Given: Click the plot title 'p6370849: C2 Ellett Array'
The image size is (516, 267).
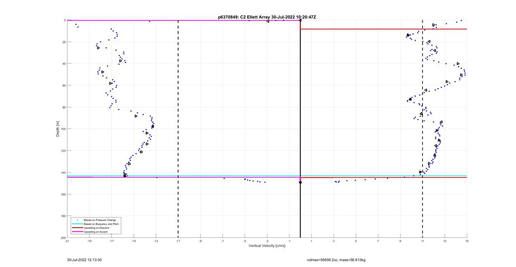Looking at the screenshot, I should tap(244, 17).
